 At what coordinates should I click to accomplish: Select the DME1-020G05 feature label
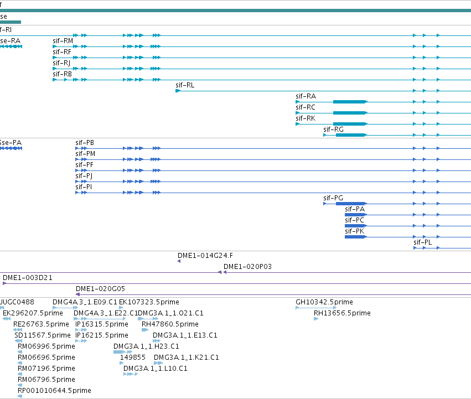pyautogui.click(x=100, y=289)
